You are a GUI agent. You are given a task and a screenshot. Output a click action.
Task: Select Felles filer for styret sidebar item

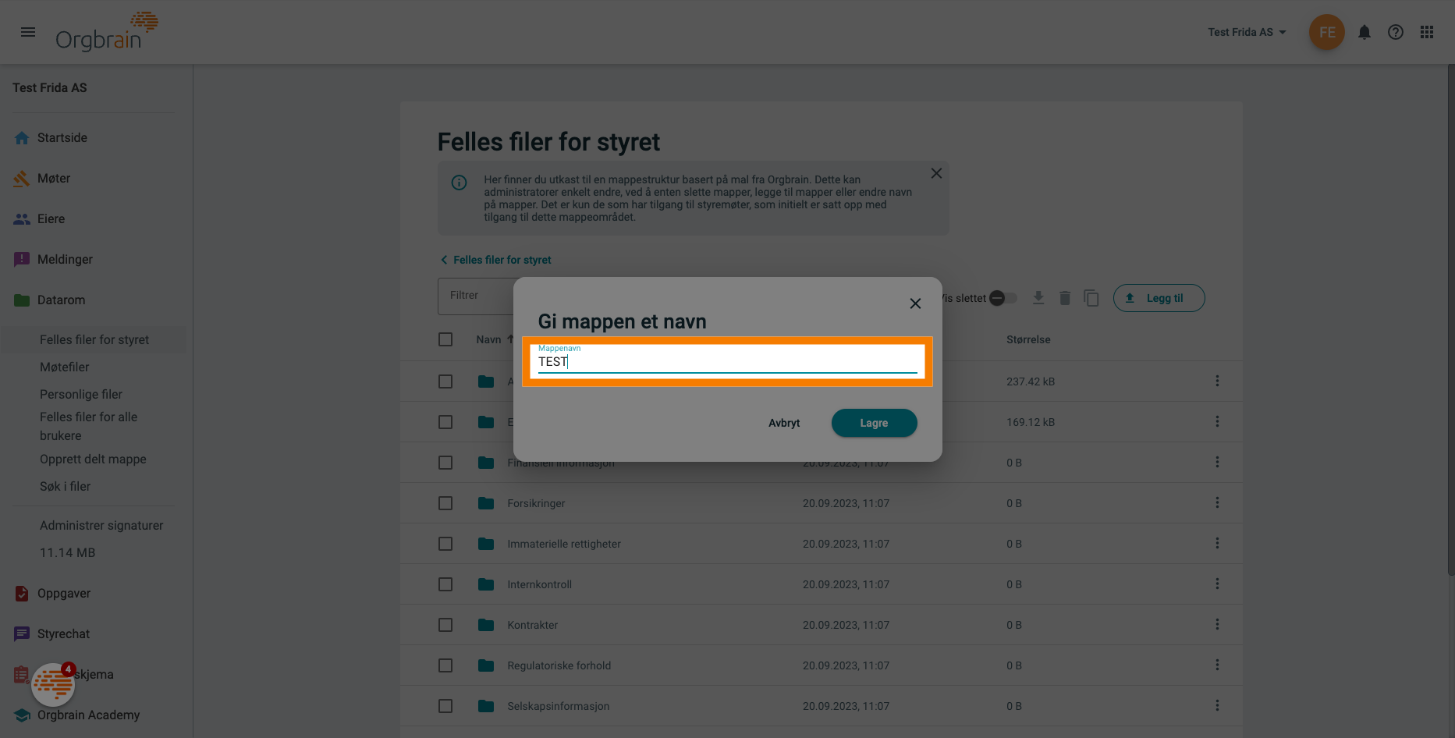(x=94, y=339)
